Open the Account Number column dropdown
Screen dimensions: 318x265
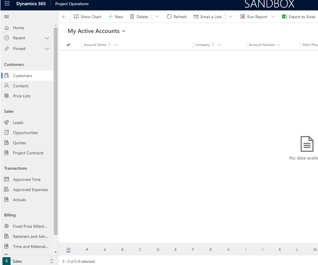[x=278, y=45]
